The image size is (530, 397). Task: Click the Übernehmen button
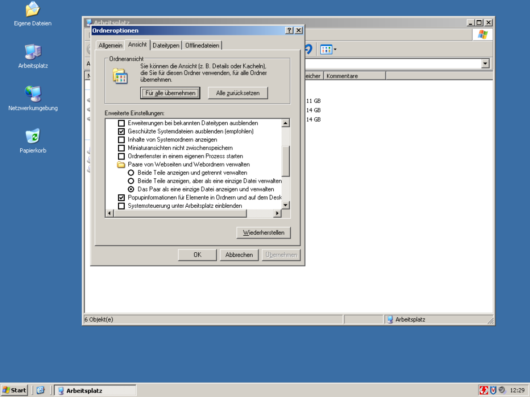(x=281, y=255)
